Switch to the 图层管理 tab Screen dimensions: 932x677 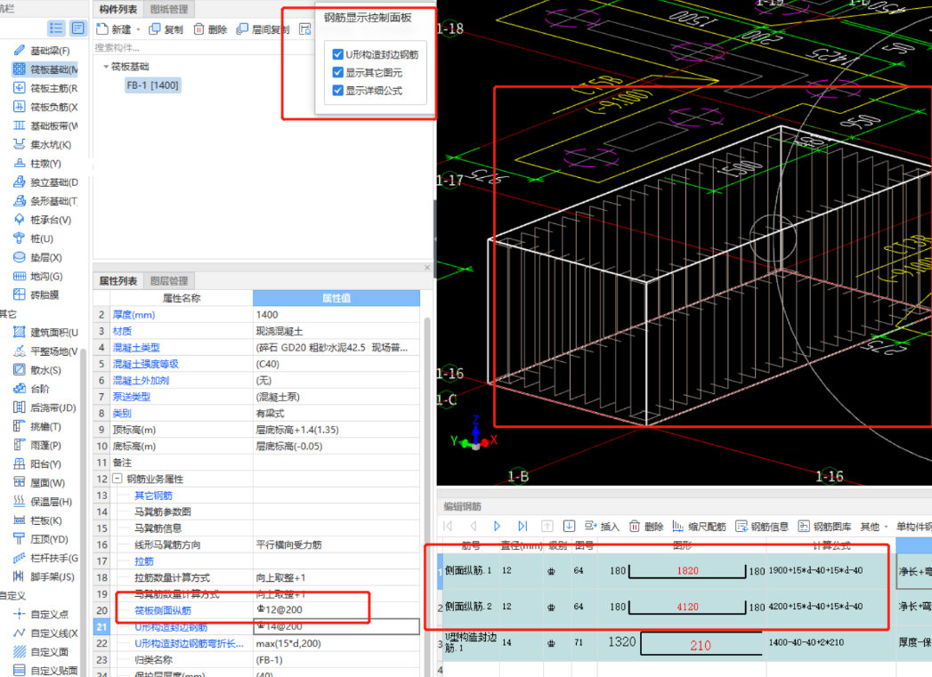pos(169,281)
